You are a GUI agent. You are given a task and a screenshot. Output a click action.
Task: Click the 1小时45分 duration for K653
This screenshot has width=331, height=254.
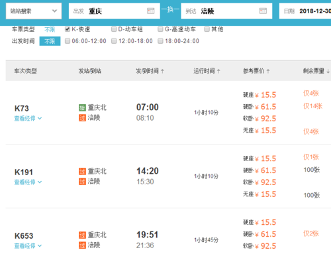pos(206,240)
